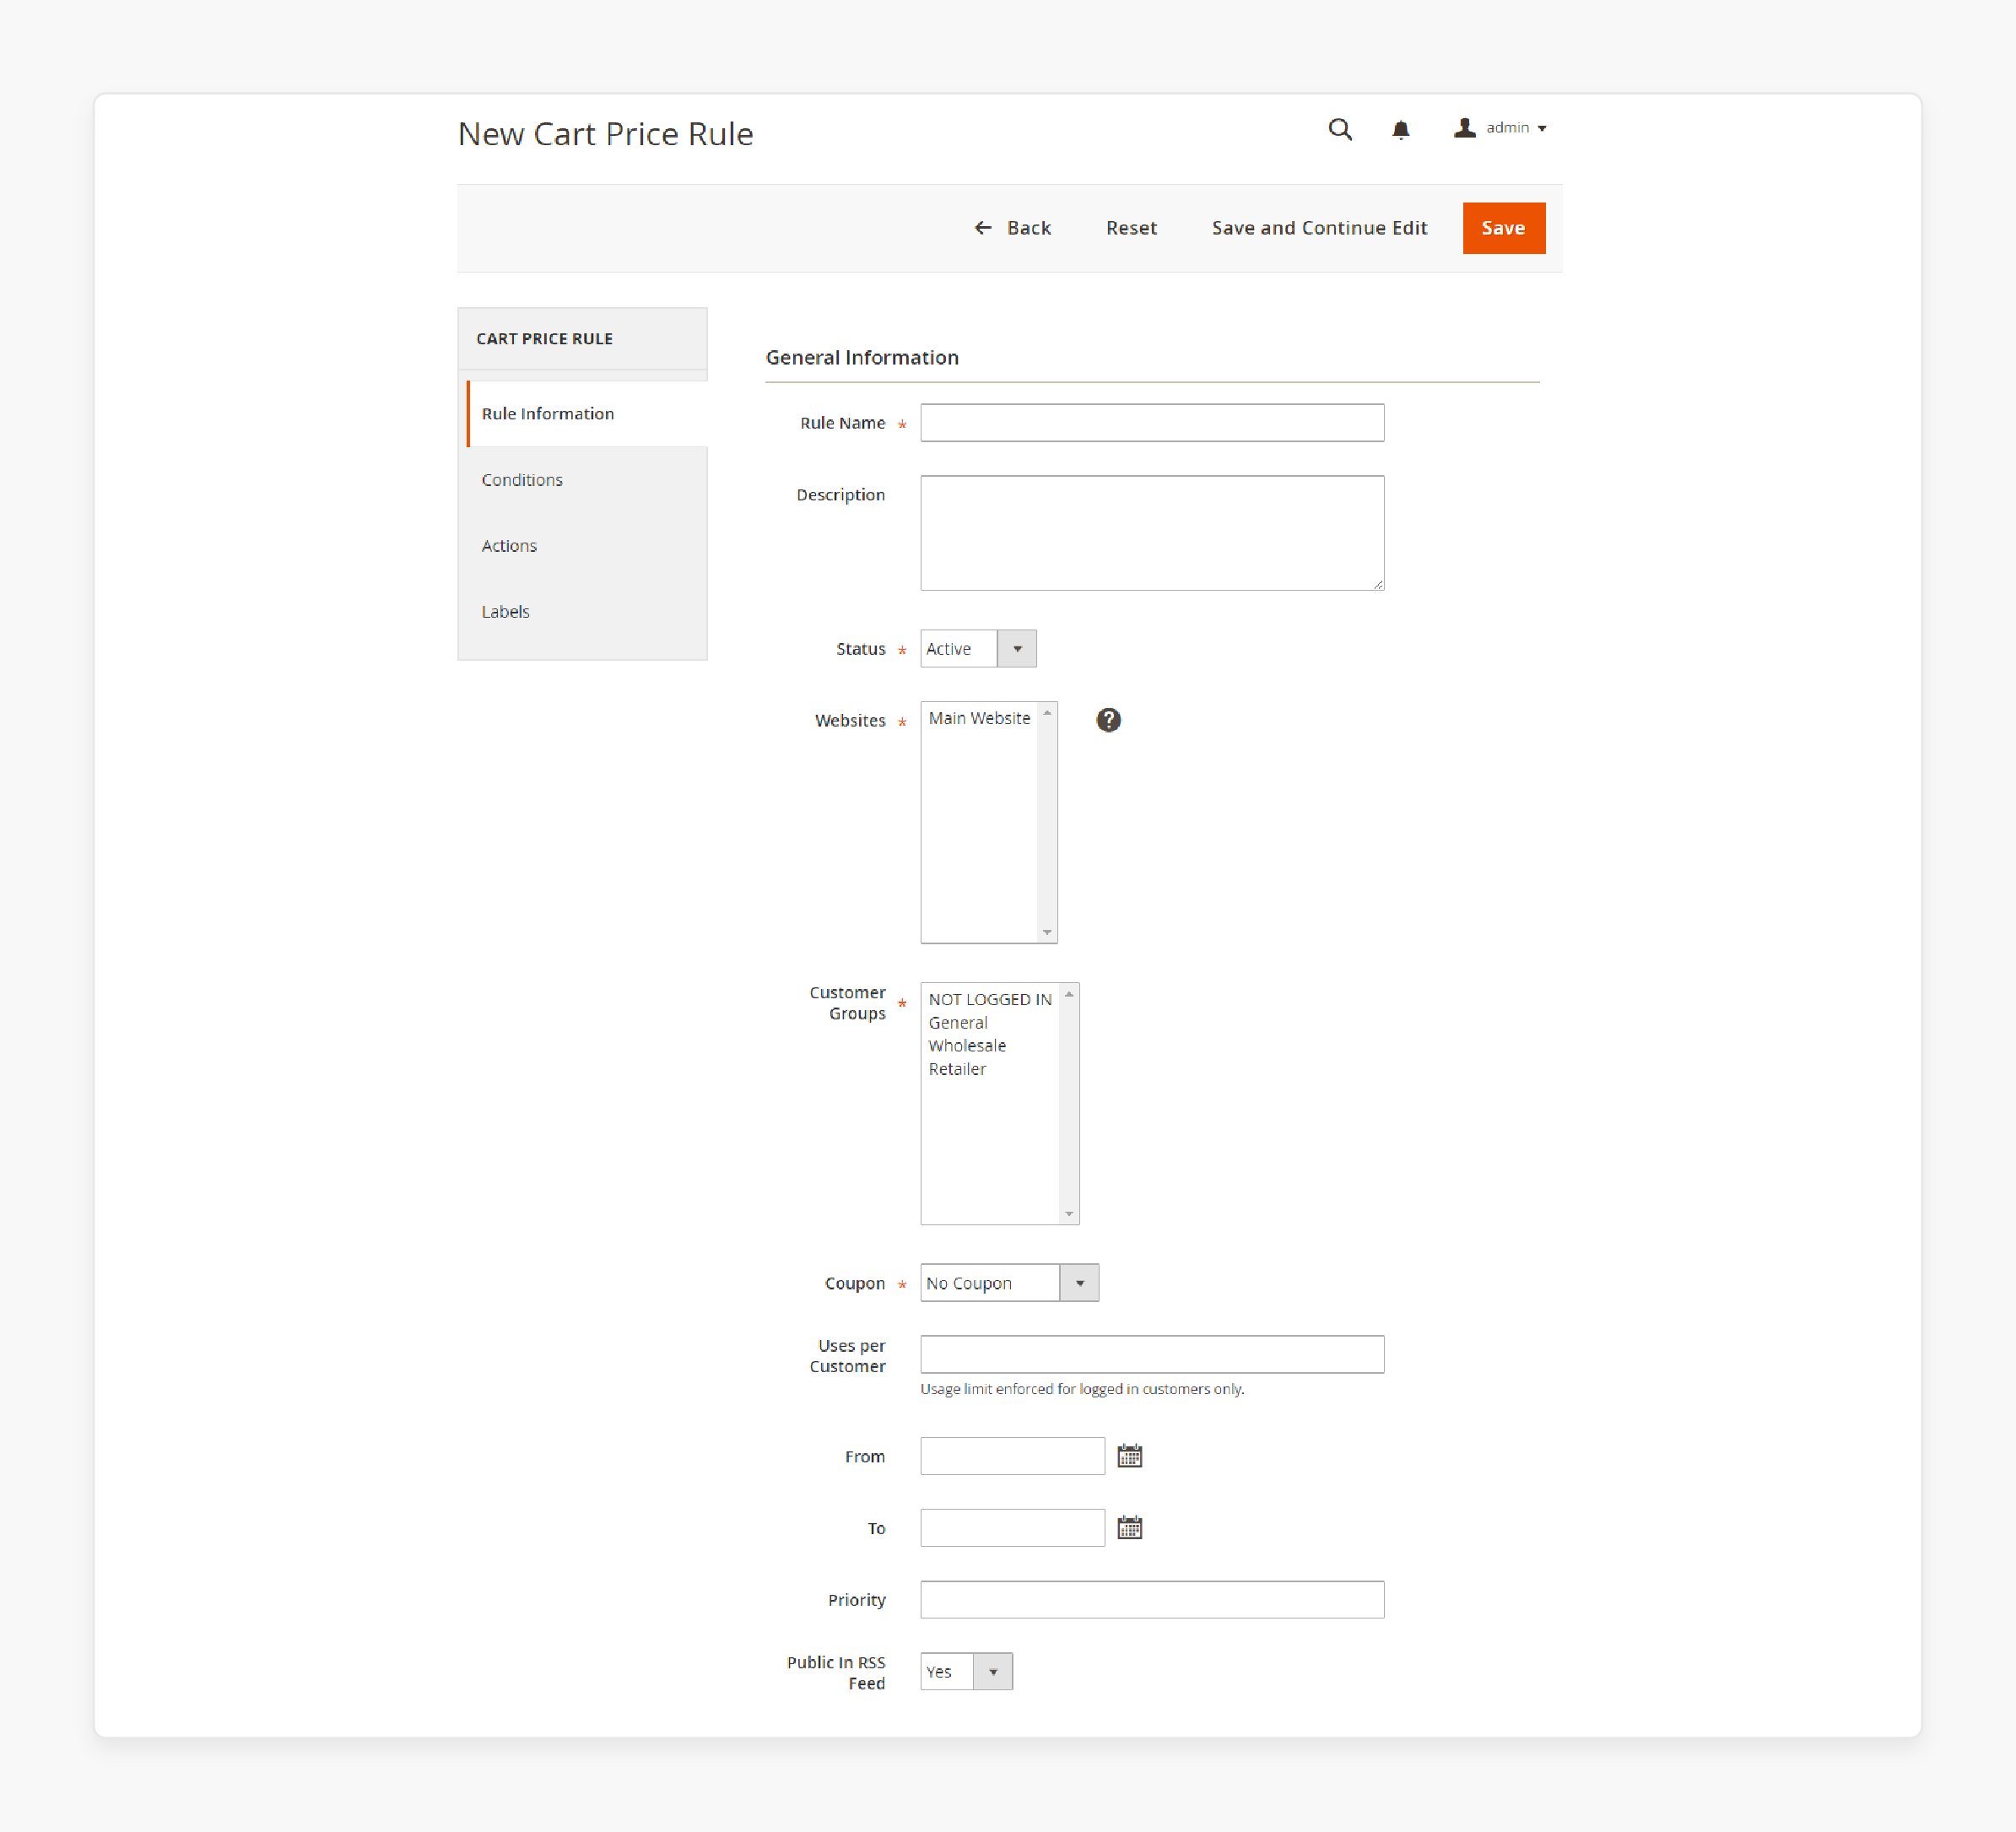Select the General customer group
2016x1832 pixels.
click(x=957, y=1022)
